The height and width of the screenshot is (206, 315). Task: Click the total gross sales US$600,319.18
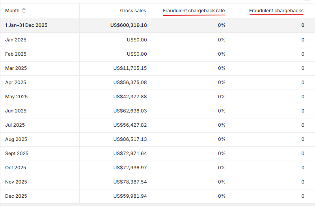tap(129, 25)
